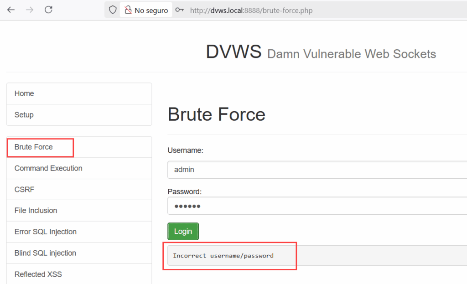Viewport: 467px width, 284px height.
Task: Click the Brute Force page heading
Action: click(x=217, y=114)
